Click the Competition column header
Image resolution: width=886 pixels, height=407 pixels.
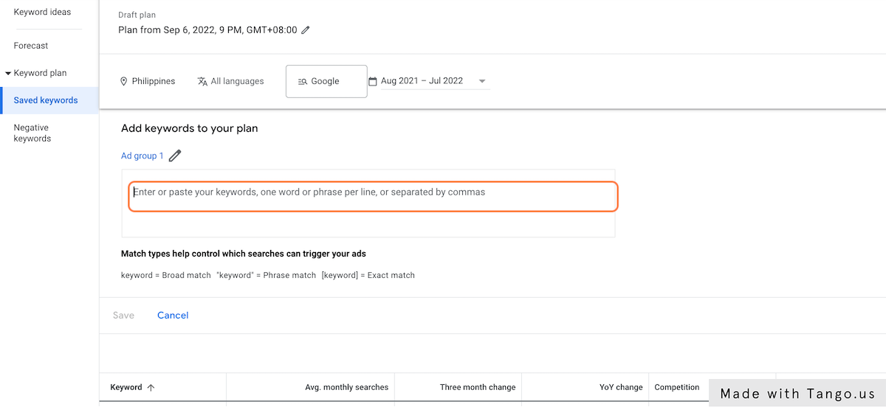click(x=676, y=387)
